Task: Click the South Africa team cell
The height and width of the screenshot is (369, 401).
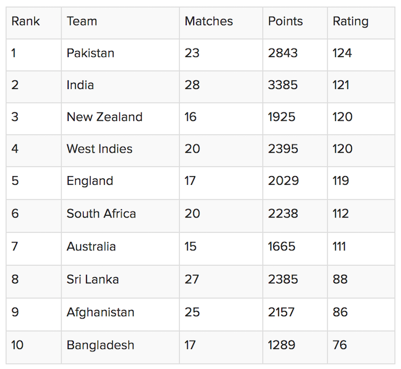Action: click(101, 213)
